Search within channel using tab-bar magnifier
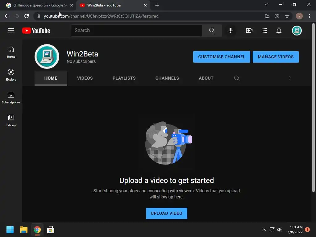The image size is (316, 237). [x=237, y=78]
